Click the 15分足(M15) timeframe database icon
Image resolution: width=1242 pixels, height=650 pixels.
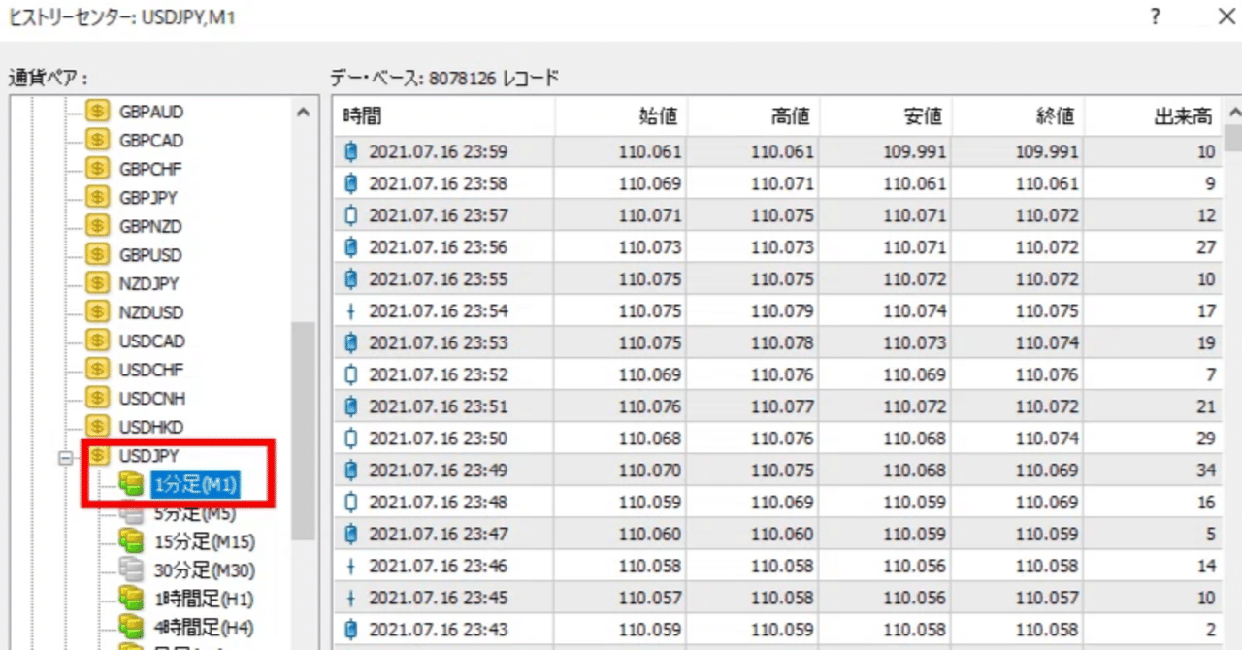[130, 540]
